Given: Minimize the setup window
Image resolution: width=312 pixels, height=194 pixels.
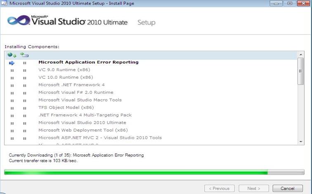Looking at the screenshot, I should click(x=276, y=3).
